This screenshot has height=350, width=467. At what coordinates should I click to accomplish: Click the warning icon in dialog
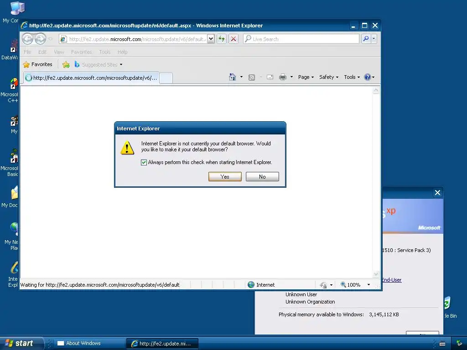(127, 148)
